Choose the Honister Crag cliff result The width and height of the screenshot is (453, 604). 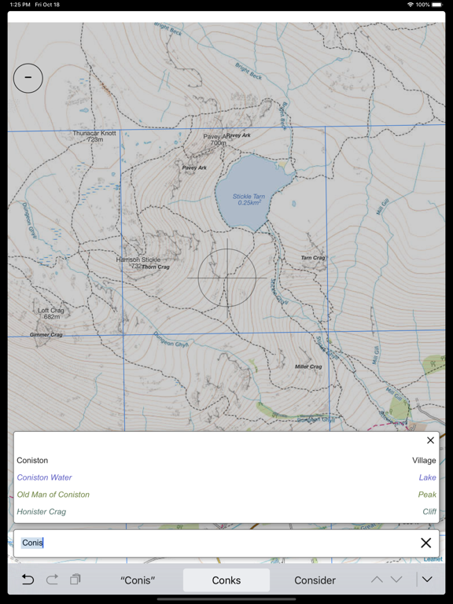click(x=226, y=511)
